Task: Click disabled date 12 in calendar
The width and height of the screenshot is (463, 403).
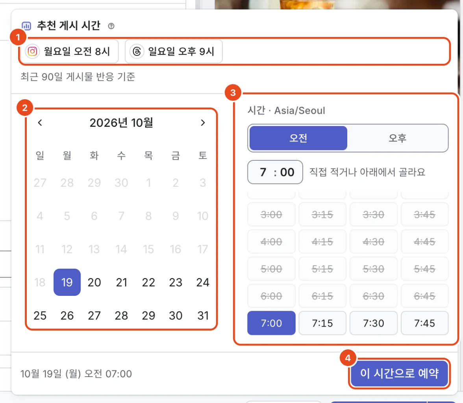Action: [x=67, y=249]
